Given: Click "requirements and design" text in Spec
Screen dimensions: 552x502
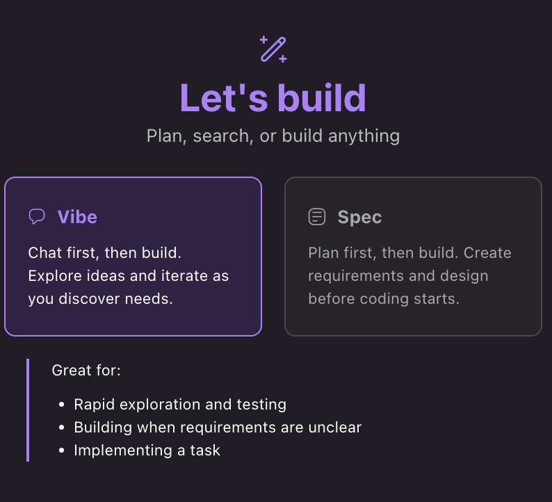Looking at the screenshot, I should (x=398, y=275).
